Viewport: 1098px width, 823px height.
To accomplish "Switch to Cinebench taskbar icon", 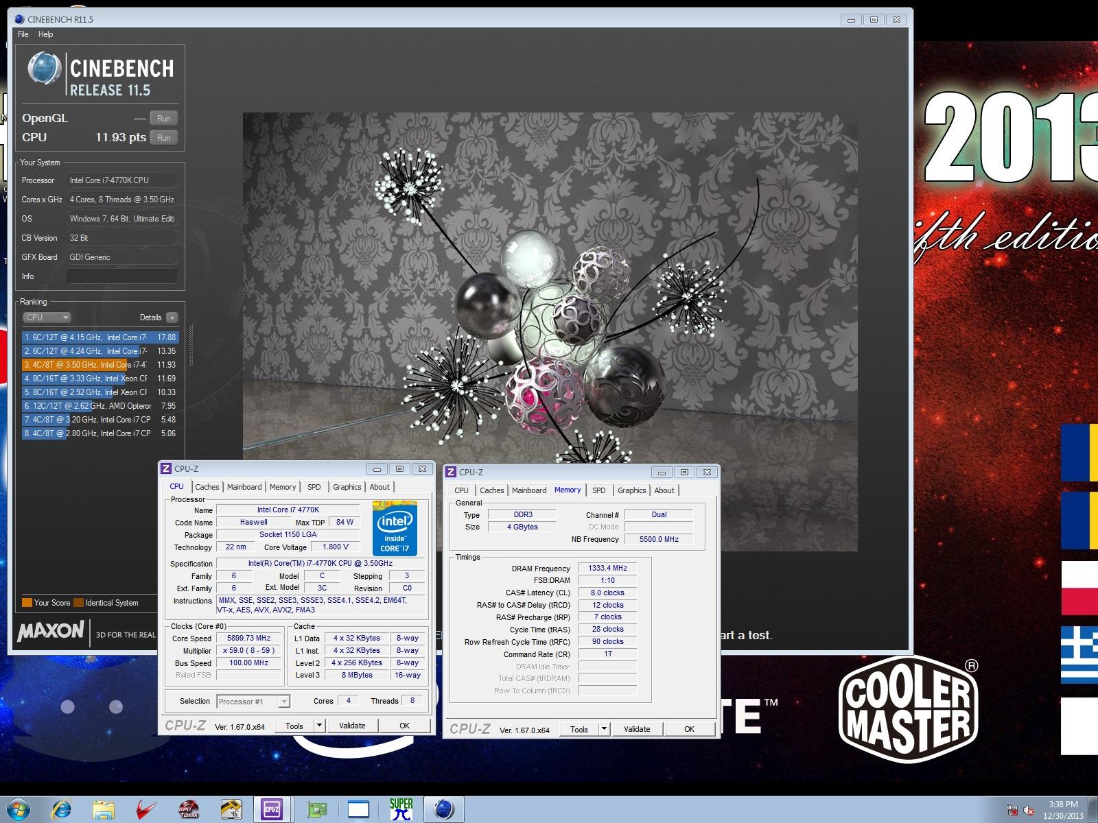I will click(x=444, y=810).
